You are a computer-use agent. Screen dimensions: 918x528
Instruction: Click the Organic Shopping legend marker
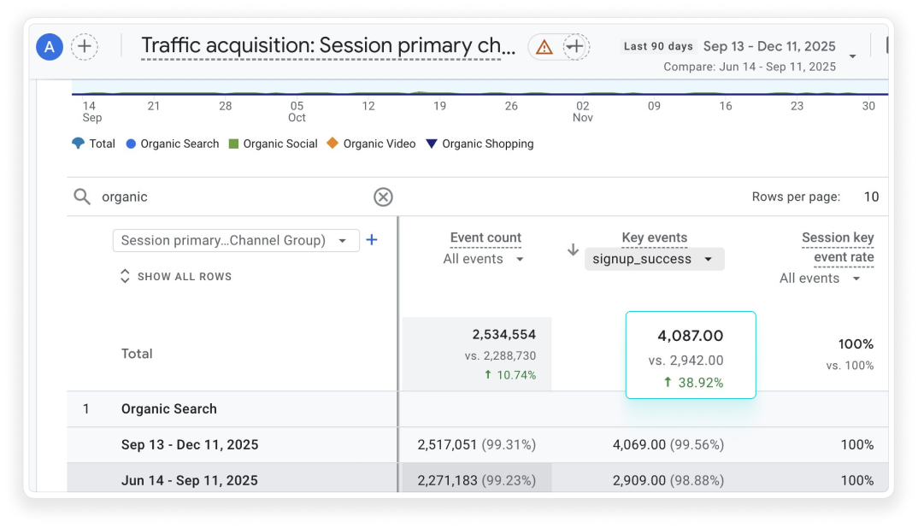click(x=432, y=144)
